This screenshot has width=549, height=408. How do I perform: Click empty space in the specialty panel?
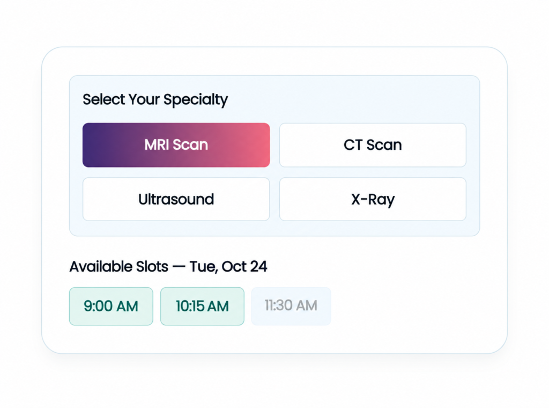350,99
